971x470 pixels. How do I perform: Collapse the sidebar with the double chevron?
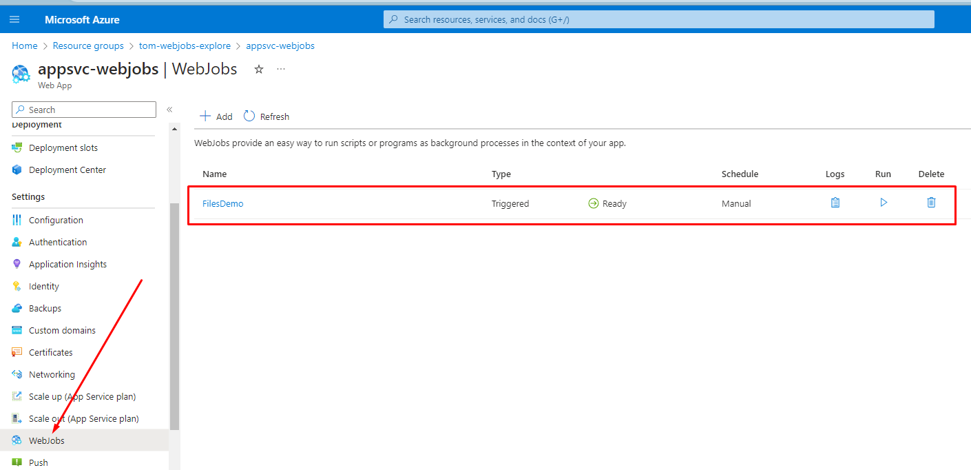[169, 109]
